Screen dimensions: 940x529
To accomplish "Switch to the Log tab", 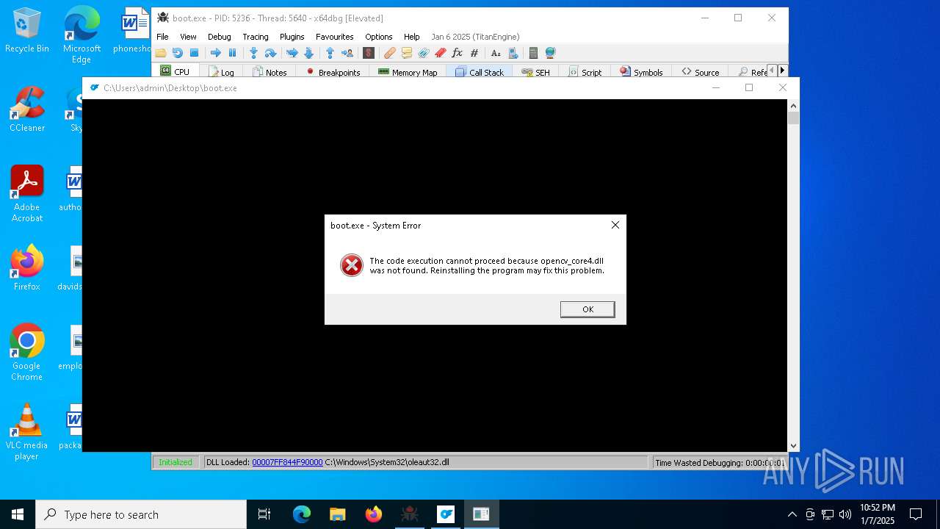I will click(x=221, y=72).
